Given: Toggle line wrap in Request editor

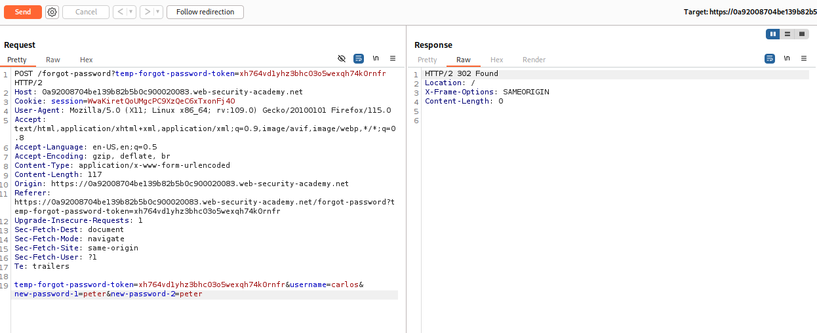Looking at the screenshot, I should [x=359, y=58].
